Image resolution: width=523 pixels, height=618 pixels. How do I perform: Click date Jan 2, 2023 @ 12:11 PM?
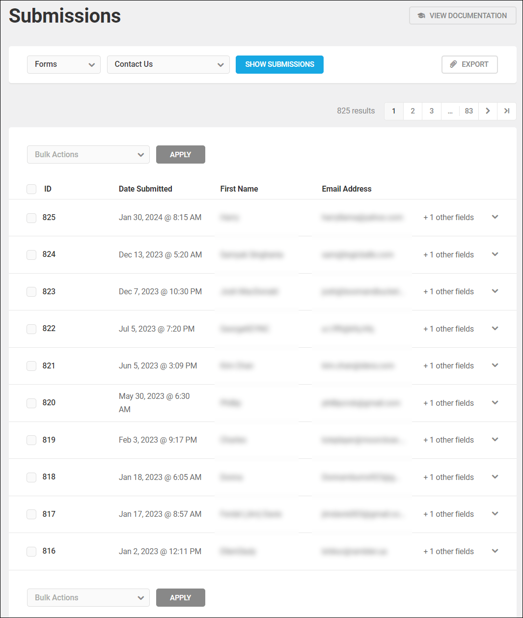click(160, 552)
